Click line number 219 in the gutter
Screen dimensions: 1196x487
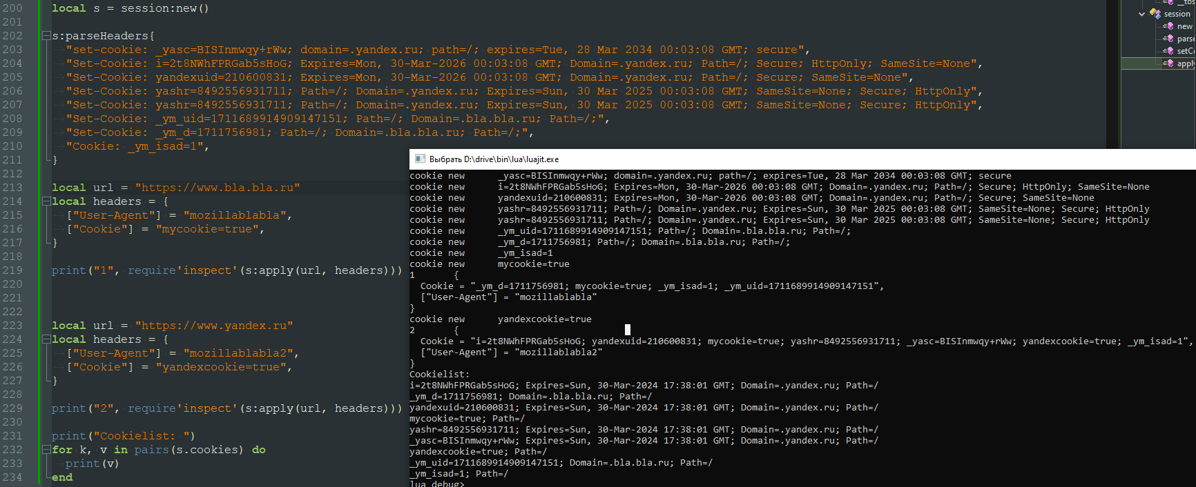12,270
